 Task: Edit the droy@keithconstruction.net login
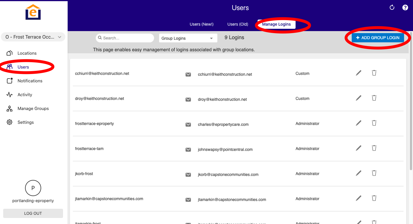coord(359,98)
